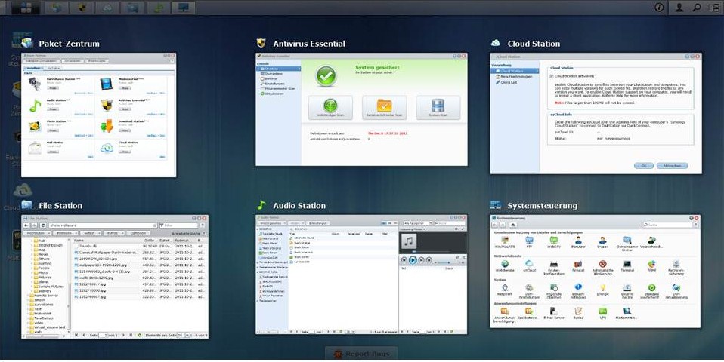Image resolution: width=724 pixels, height=362 pixels.
Task: Open Erstellen dropdown in File Station
Action: tap(64, 234)
